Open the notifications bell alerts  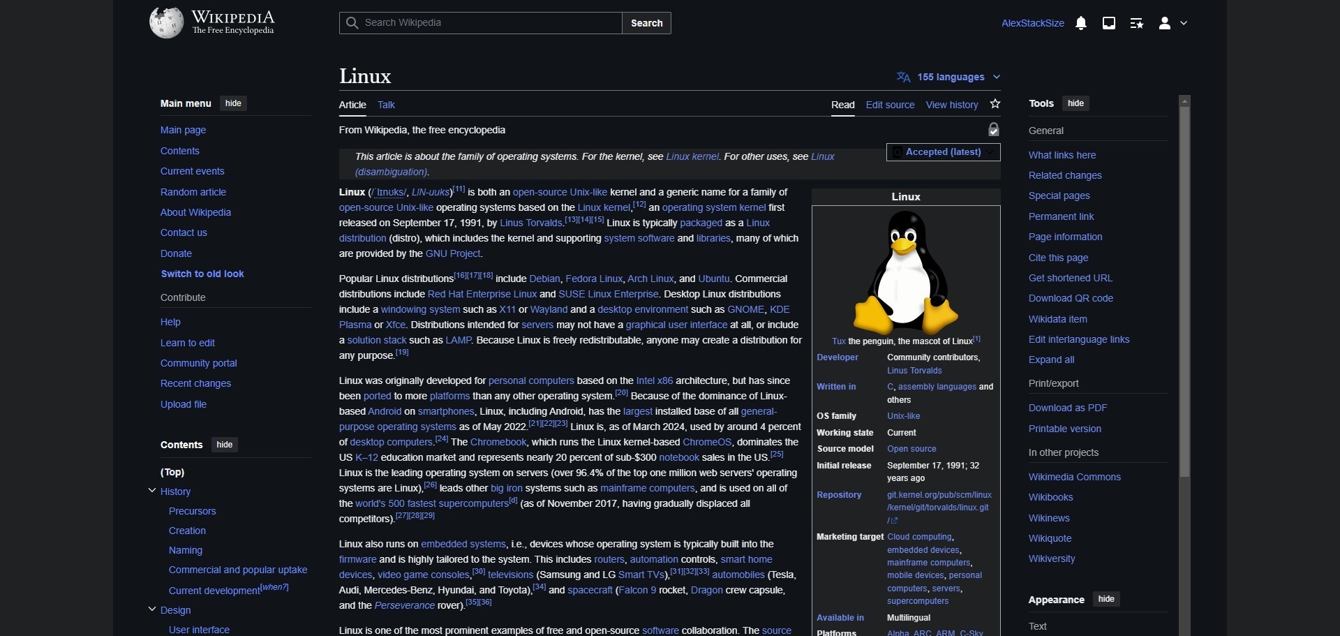1081,23
